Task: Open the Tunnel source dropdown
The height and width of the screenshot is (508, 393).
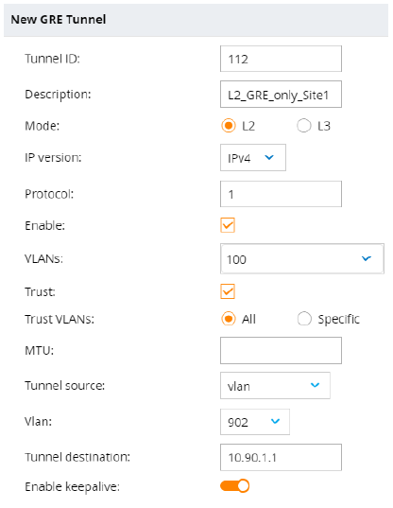Action: click(275, 386)
